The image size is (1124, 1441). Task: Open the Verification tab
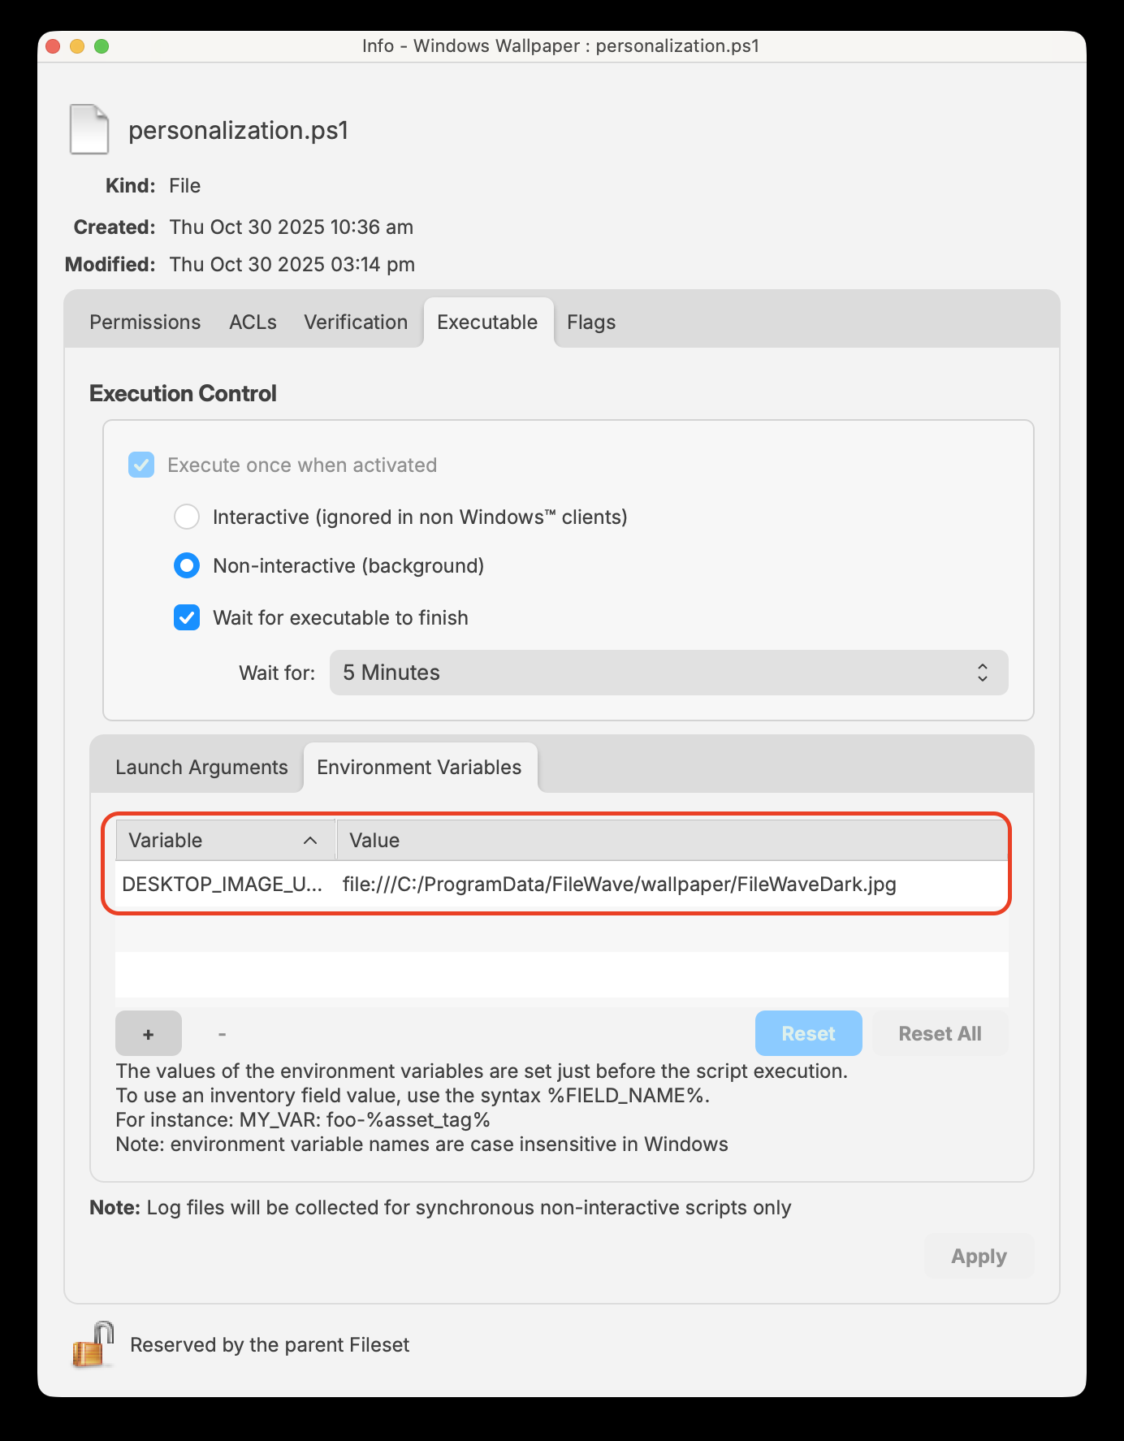356,322
